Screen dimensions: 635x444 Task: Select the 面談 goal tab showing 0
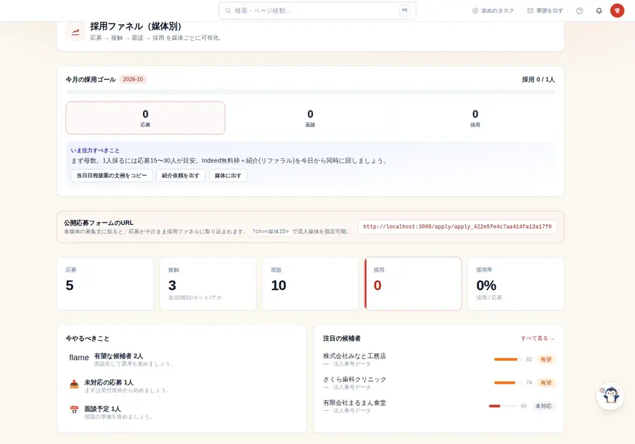click(311, 118)
